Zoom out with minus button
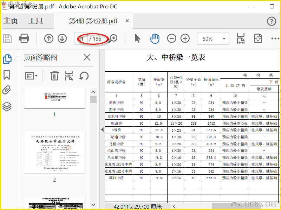Screen dimensions: 281x210 [x=172, y=38]
